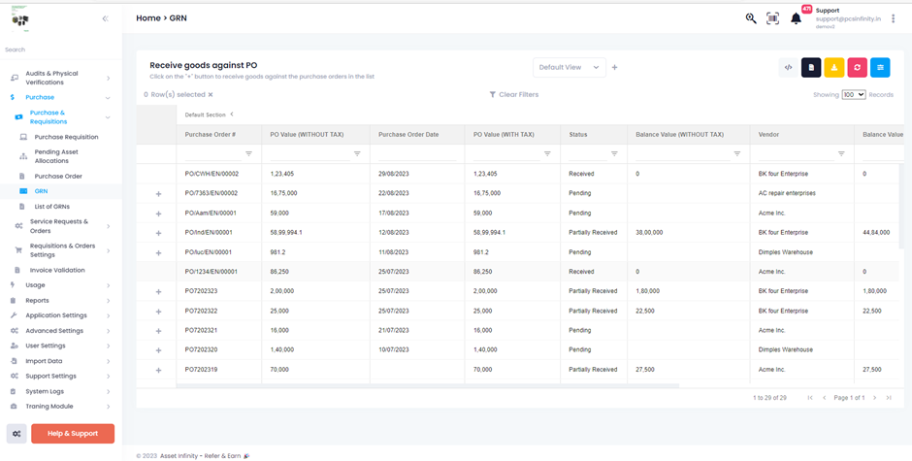The width and height of the screenshot is (912, 461).
Task: Click the Help & Support button
Action: click(73, 434)
